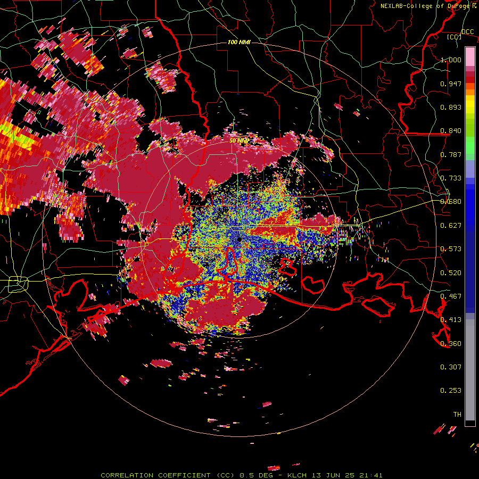Select the 0.573 scale value
Screen dimensions: 479x479
(451, 249)
